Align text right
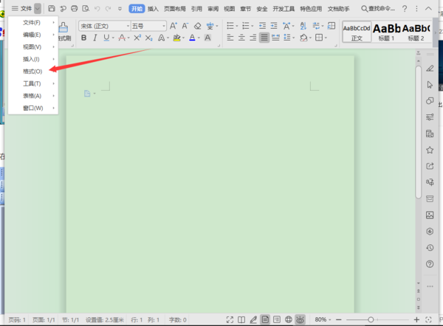 click(253, 38)
